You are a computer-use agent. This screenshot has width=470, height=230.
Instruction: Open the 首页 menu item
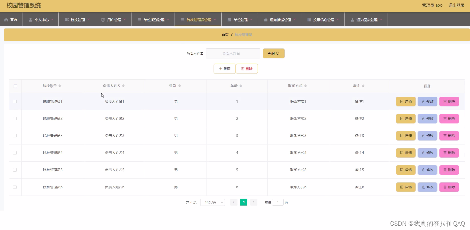point(11,20)
